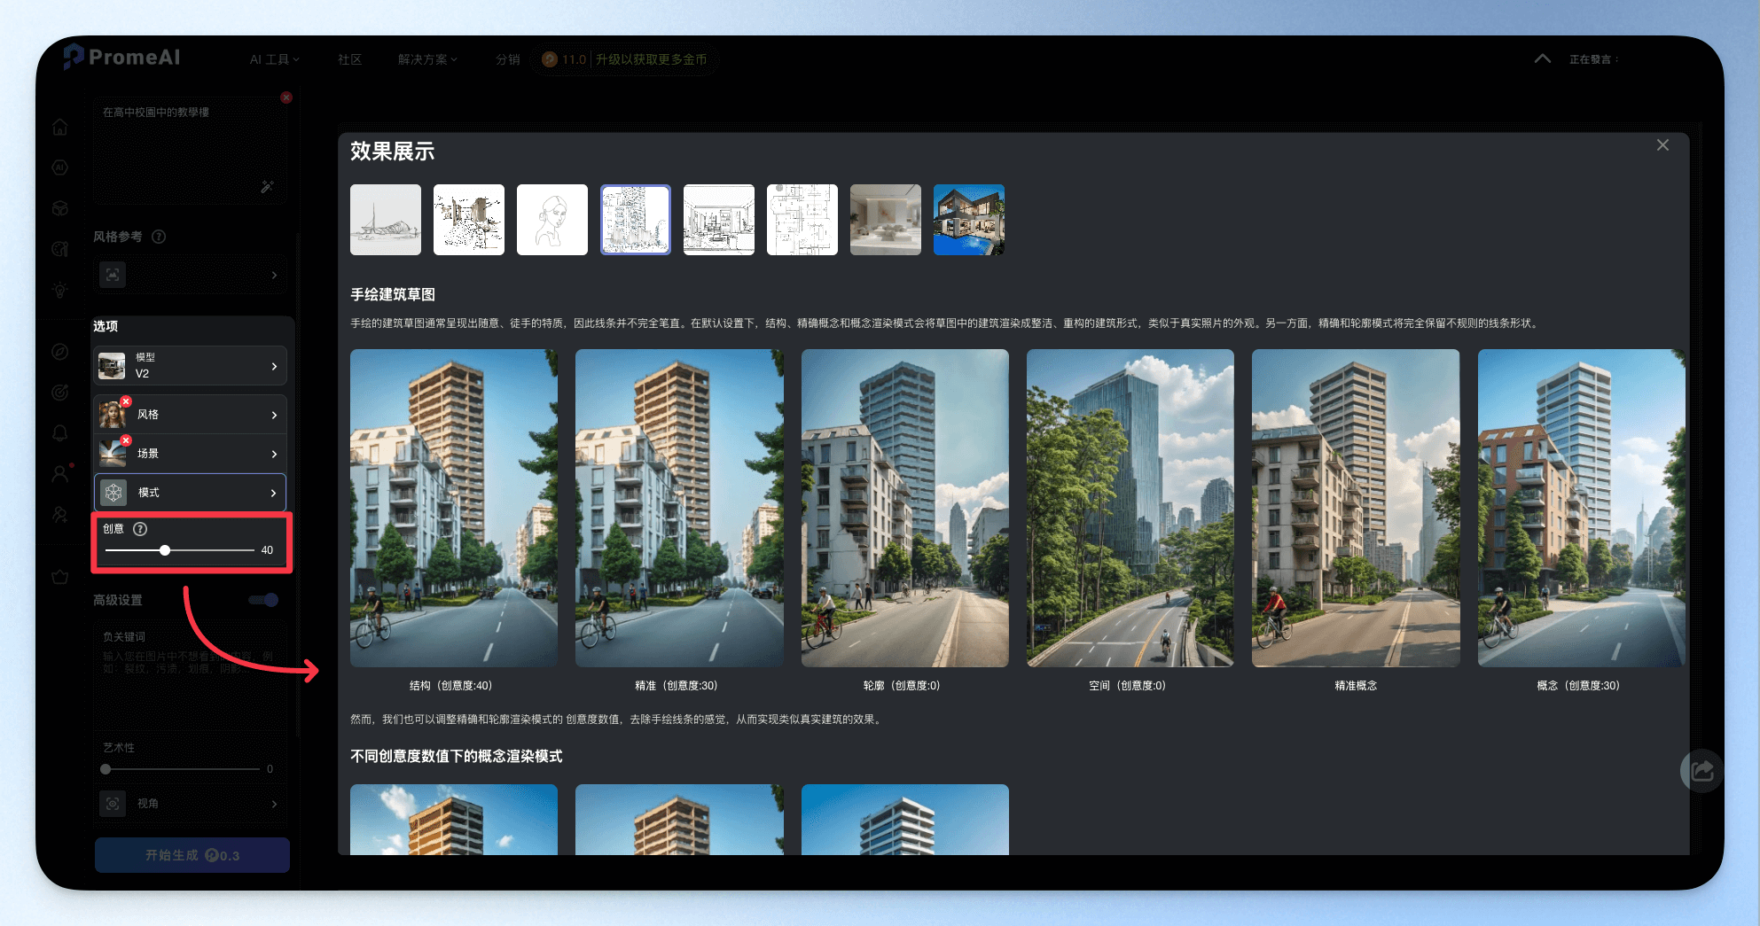
Task: Open the share arrow floating button
Action: 1701,770
